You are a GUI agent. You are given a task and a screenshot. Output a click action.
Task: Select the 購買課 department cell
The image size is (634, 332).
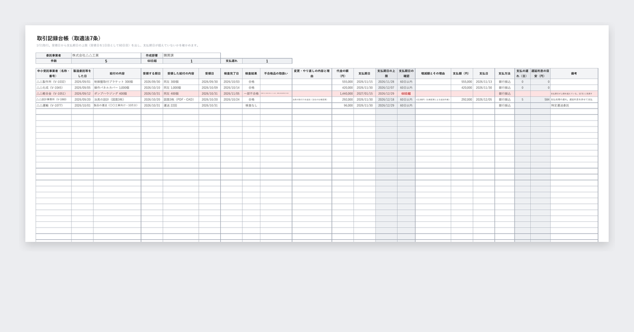point(191,55)
